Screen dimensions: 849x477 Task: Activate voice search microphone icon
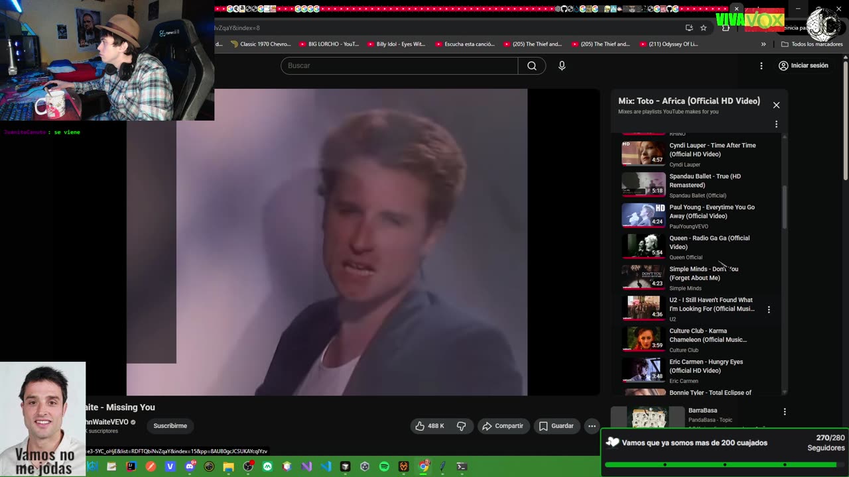[562, 66]
